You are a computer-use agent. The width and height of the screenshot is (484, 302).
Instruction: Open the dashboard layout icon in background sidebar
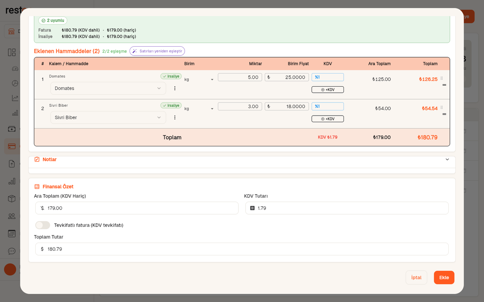(x=12, y=52)
